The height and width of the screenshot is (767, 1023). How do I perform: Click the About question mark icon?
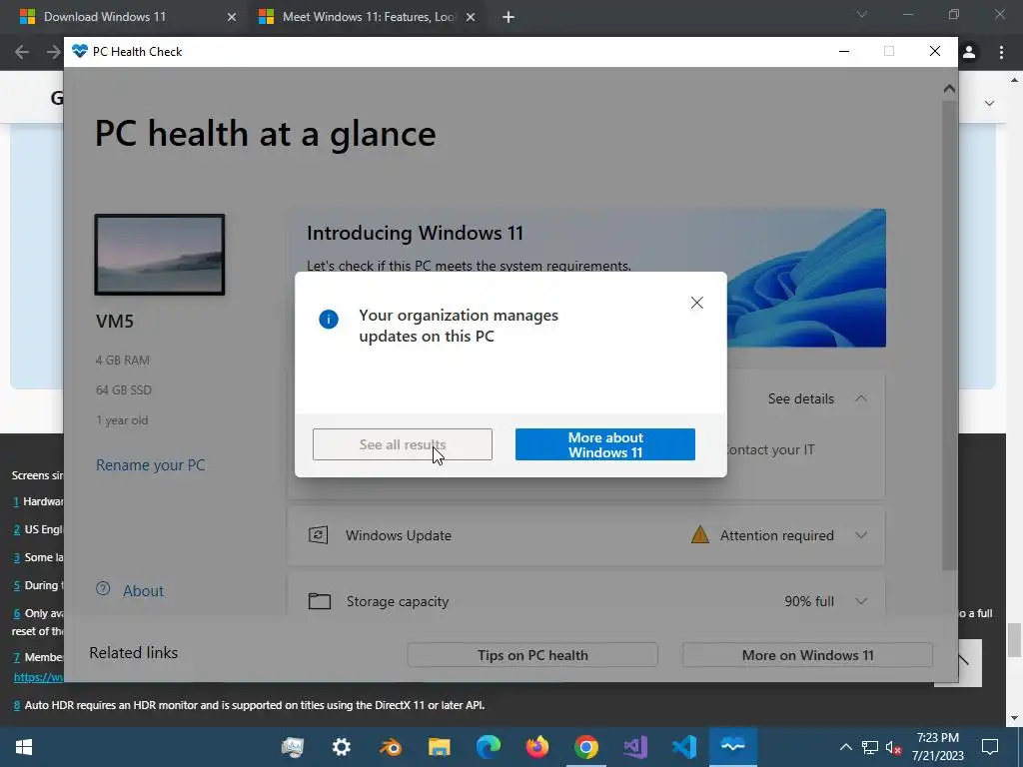(103, 588)
